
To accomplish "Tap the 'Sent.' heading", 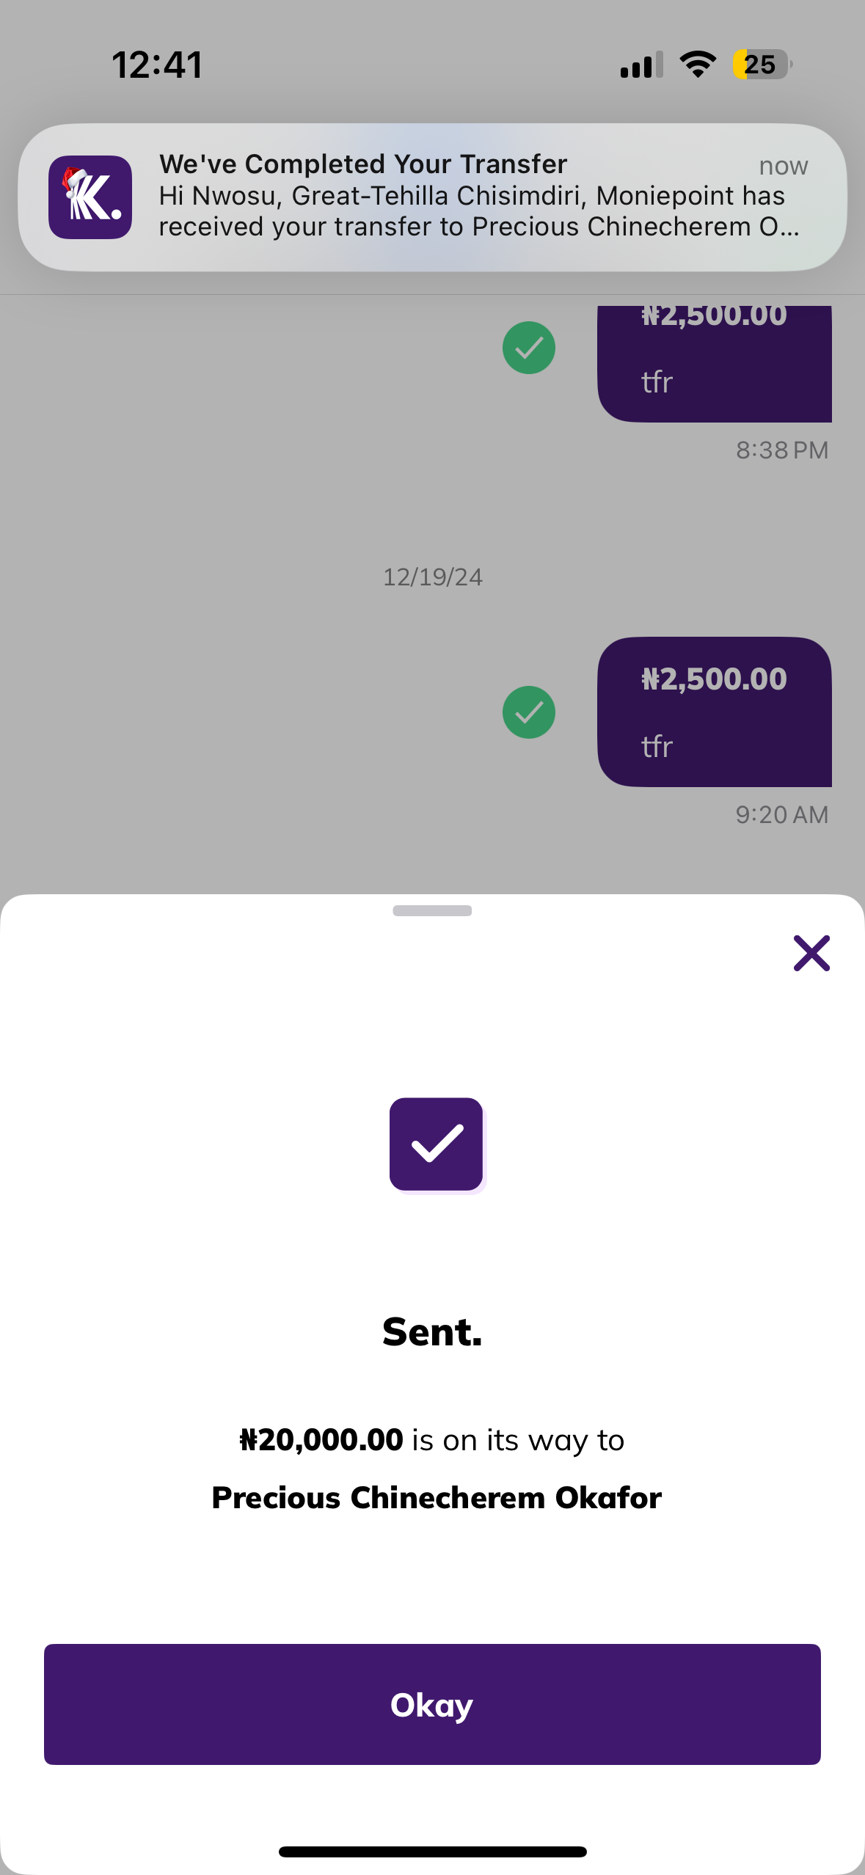I will coord(432,1332).
